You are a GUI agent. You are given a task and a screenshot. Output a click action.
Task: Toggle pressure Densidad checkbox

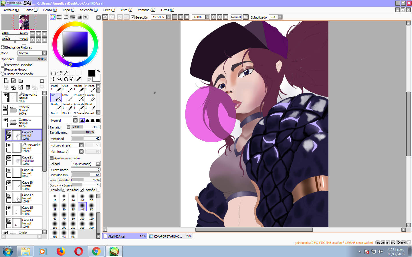tap(64, 190)
